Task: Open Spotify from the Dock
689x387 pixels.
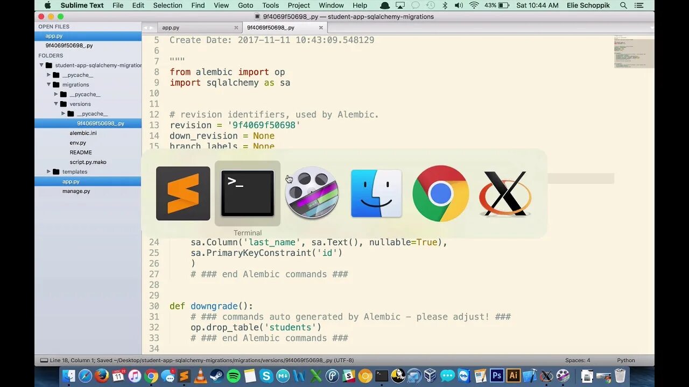Action: [x=234, y=376]
